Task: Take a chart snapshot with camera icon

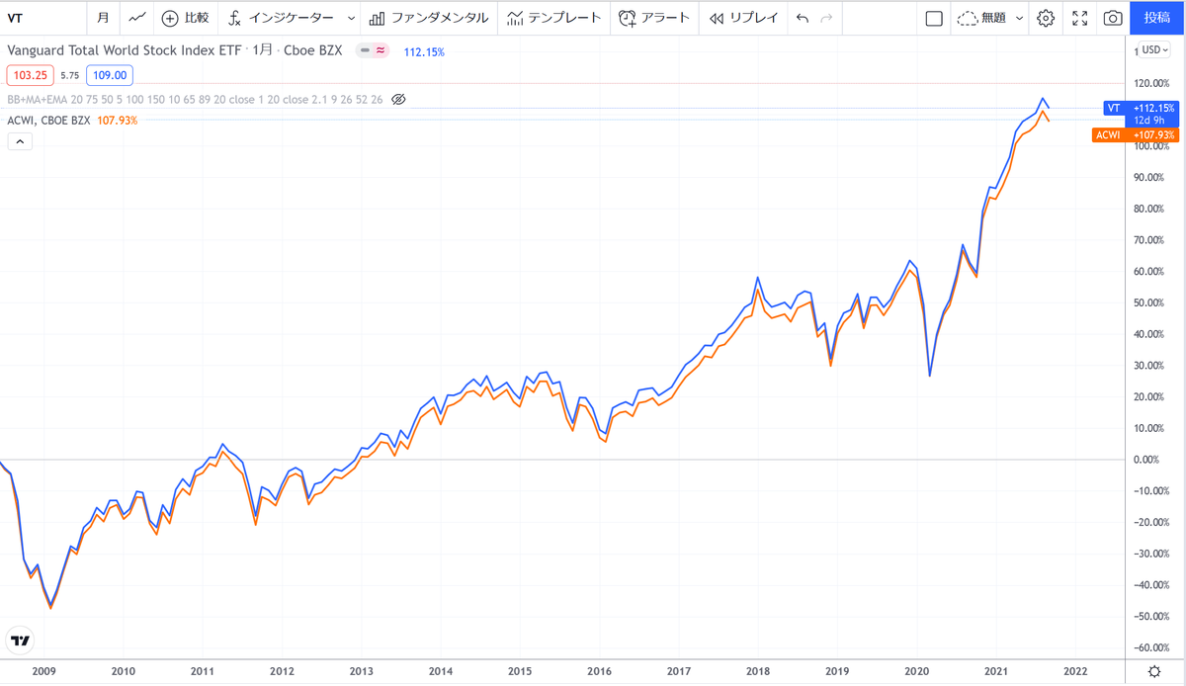Action: (1113, 18)
